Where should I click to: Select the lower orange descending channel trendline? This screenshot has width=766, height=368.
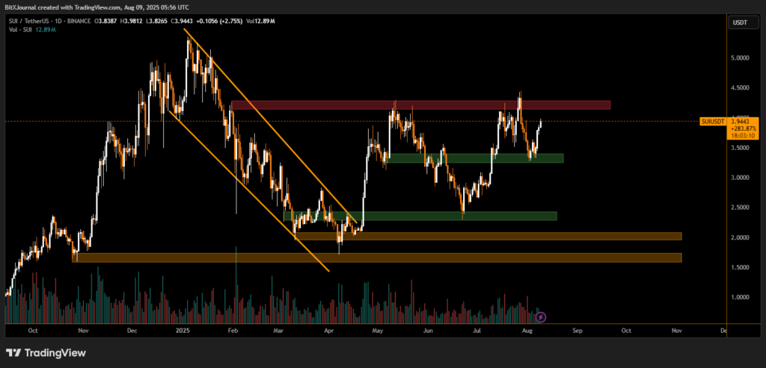coord(247,190)
